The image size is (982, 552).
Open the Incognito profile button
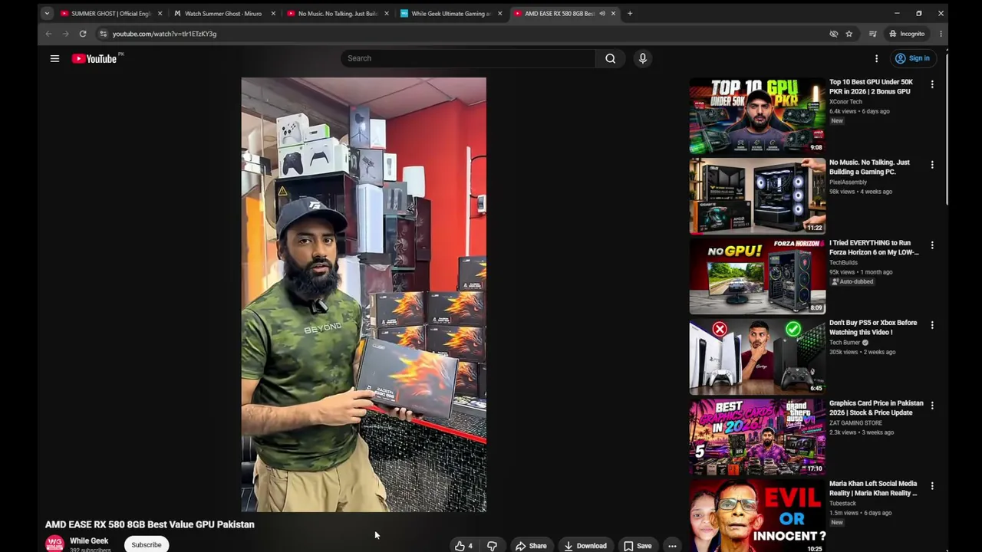click(907, 34)
